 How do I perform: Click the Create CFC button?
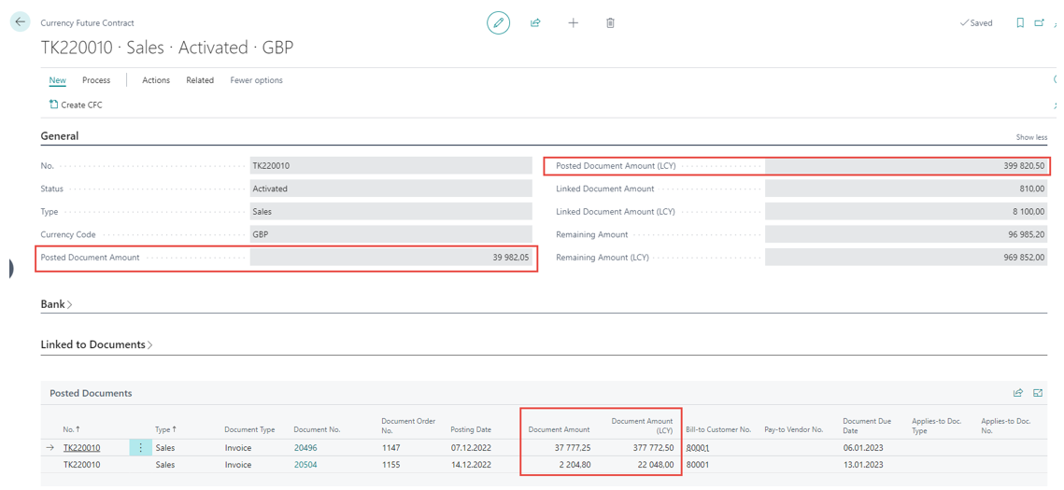76,105
